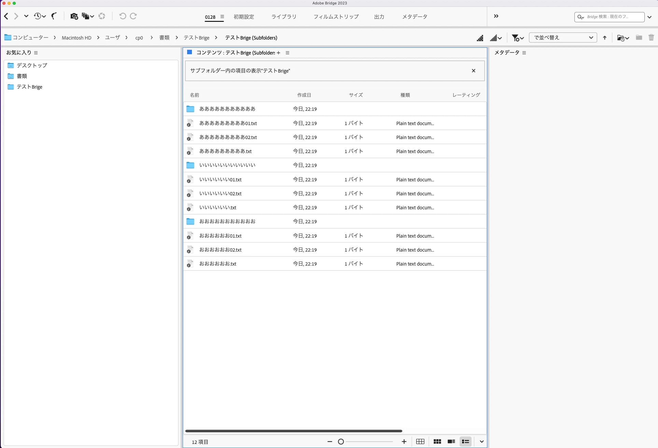The height and width of the screenshot is (448, 658).
Task: Close the subfolder items notification banner
Action: click(473, 71)
